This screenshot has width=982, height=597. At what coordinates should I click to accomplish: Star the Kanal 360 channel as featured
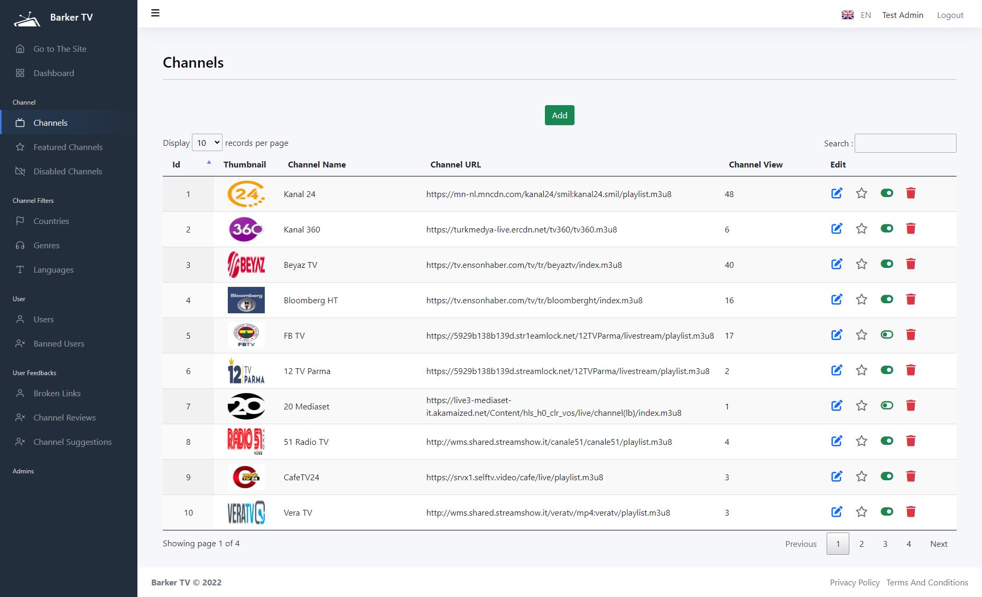pyautogui.click(x=861, y=229)
